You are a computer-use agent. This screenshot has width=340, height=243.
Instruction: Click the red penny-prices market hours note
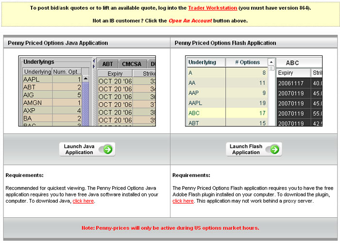170,228
